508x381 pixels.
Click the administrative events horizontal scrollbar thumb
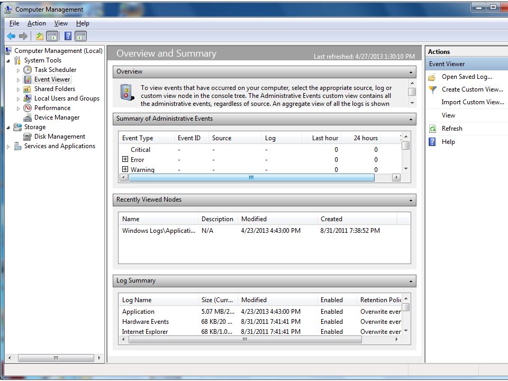click(x=251, y=178)
